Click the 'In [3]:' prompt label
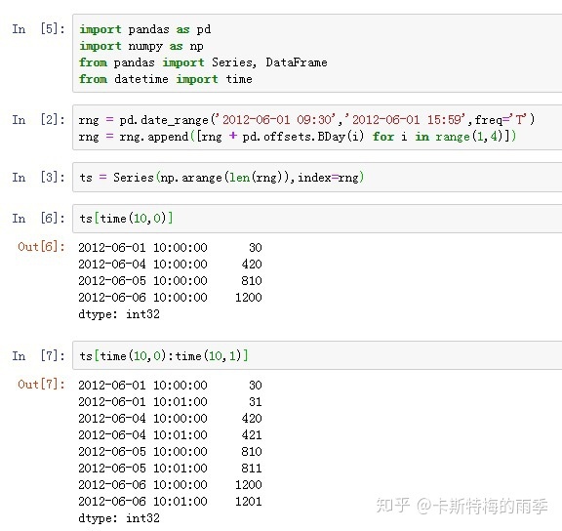The height and width of the screenshot is (531, 562). pyautogui.click(x=39, y=177)
